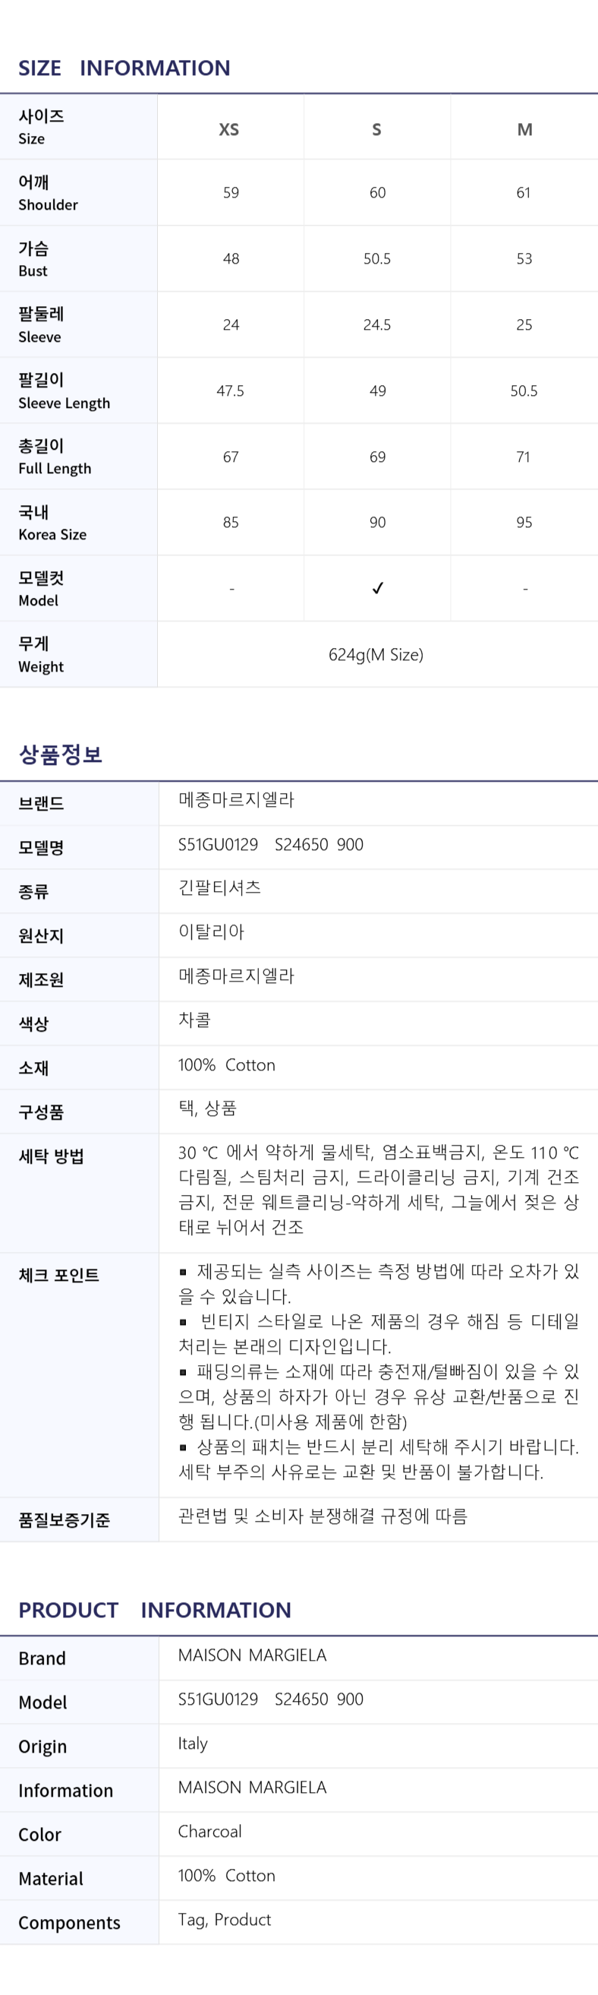Screen dimensions: 598x1995
Task: Click the Shoulder row label
Action: (48, 193)
